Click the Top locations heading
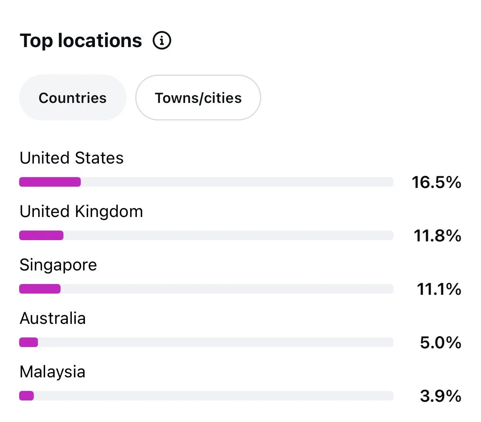This screenshot has height=422, width=481. click(81, 41)
